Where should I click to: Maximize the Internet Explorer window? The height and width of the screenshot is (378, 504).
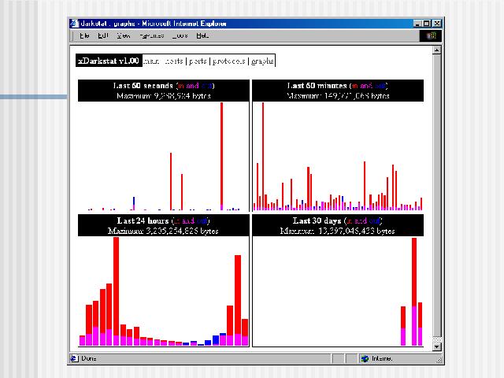pyautogui.click(x=427, y=24)
